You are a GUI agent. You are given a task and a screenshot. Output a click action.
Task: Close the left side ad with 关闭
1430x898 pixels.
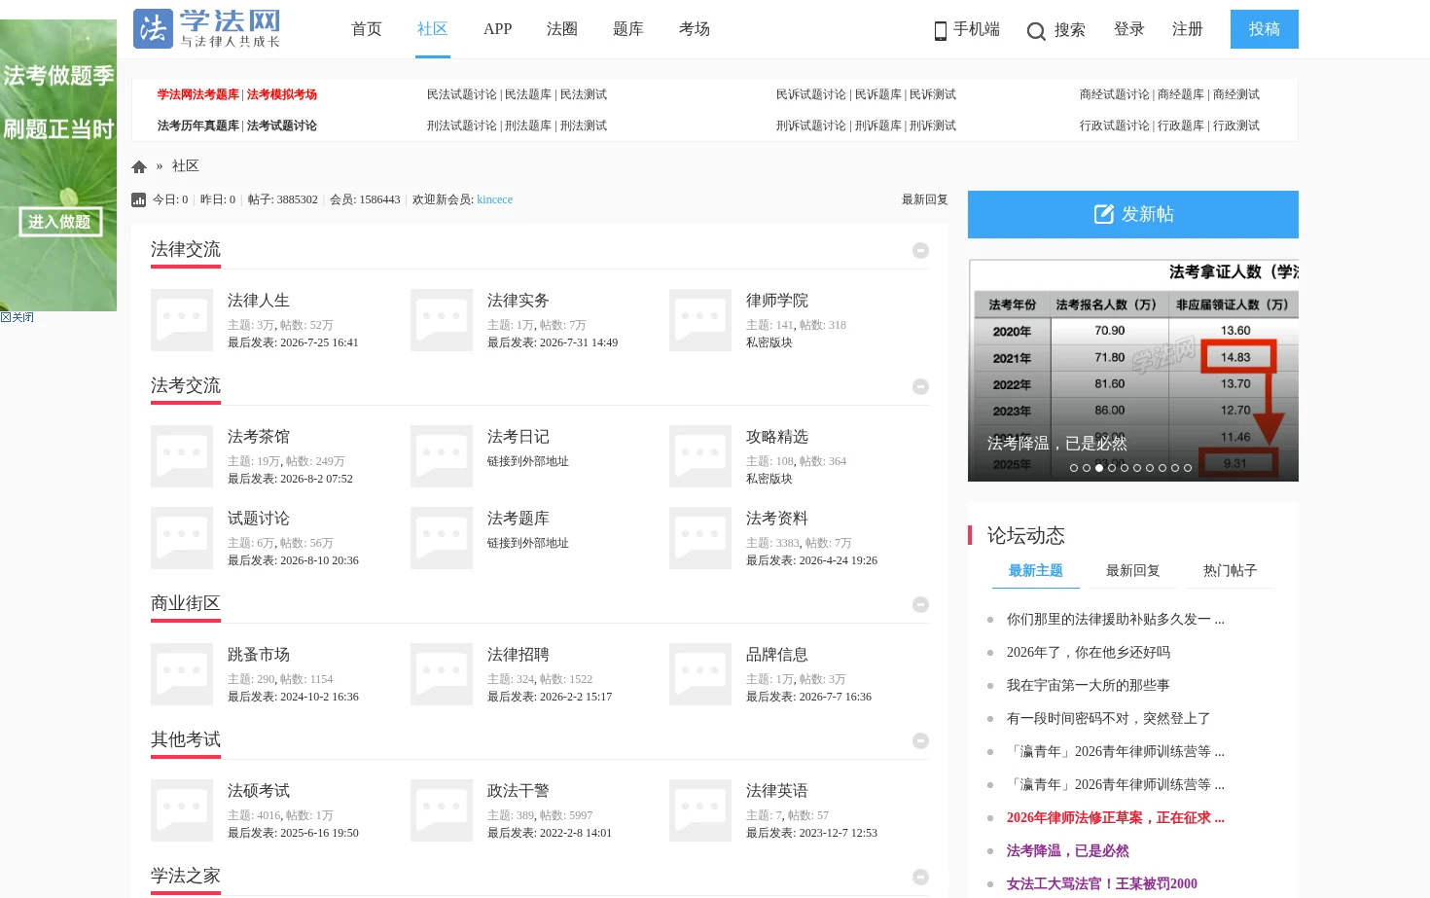(x=18, y=317)
